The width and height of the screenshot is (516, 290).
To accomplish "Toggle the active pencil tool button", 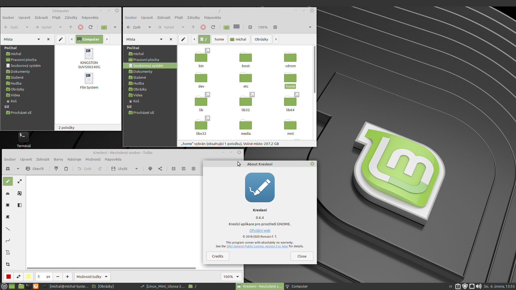I will (x=8, y=181).
